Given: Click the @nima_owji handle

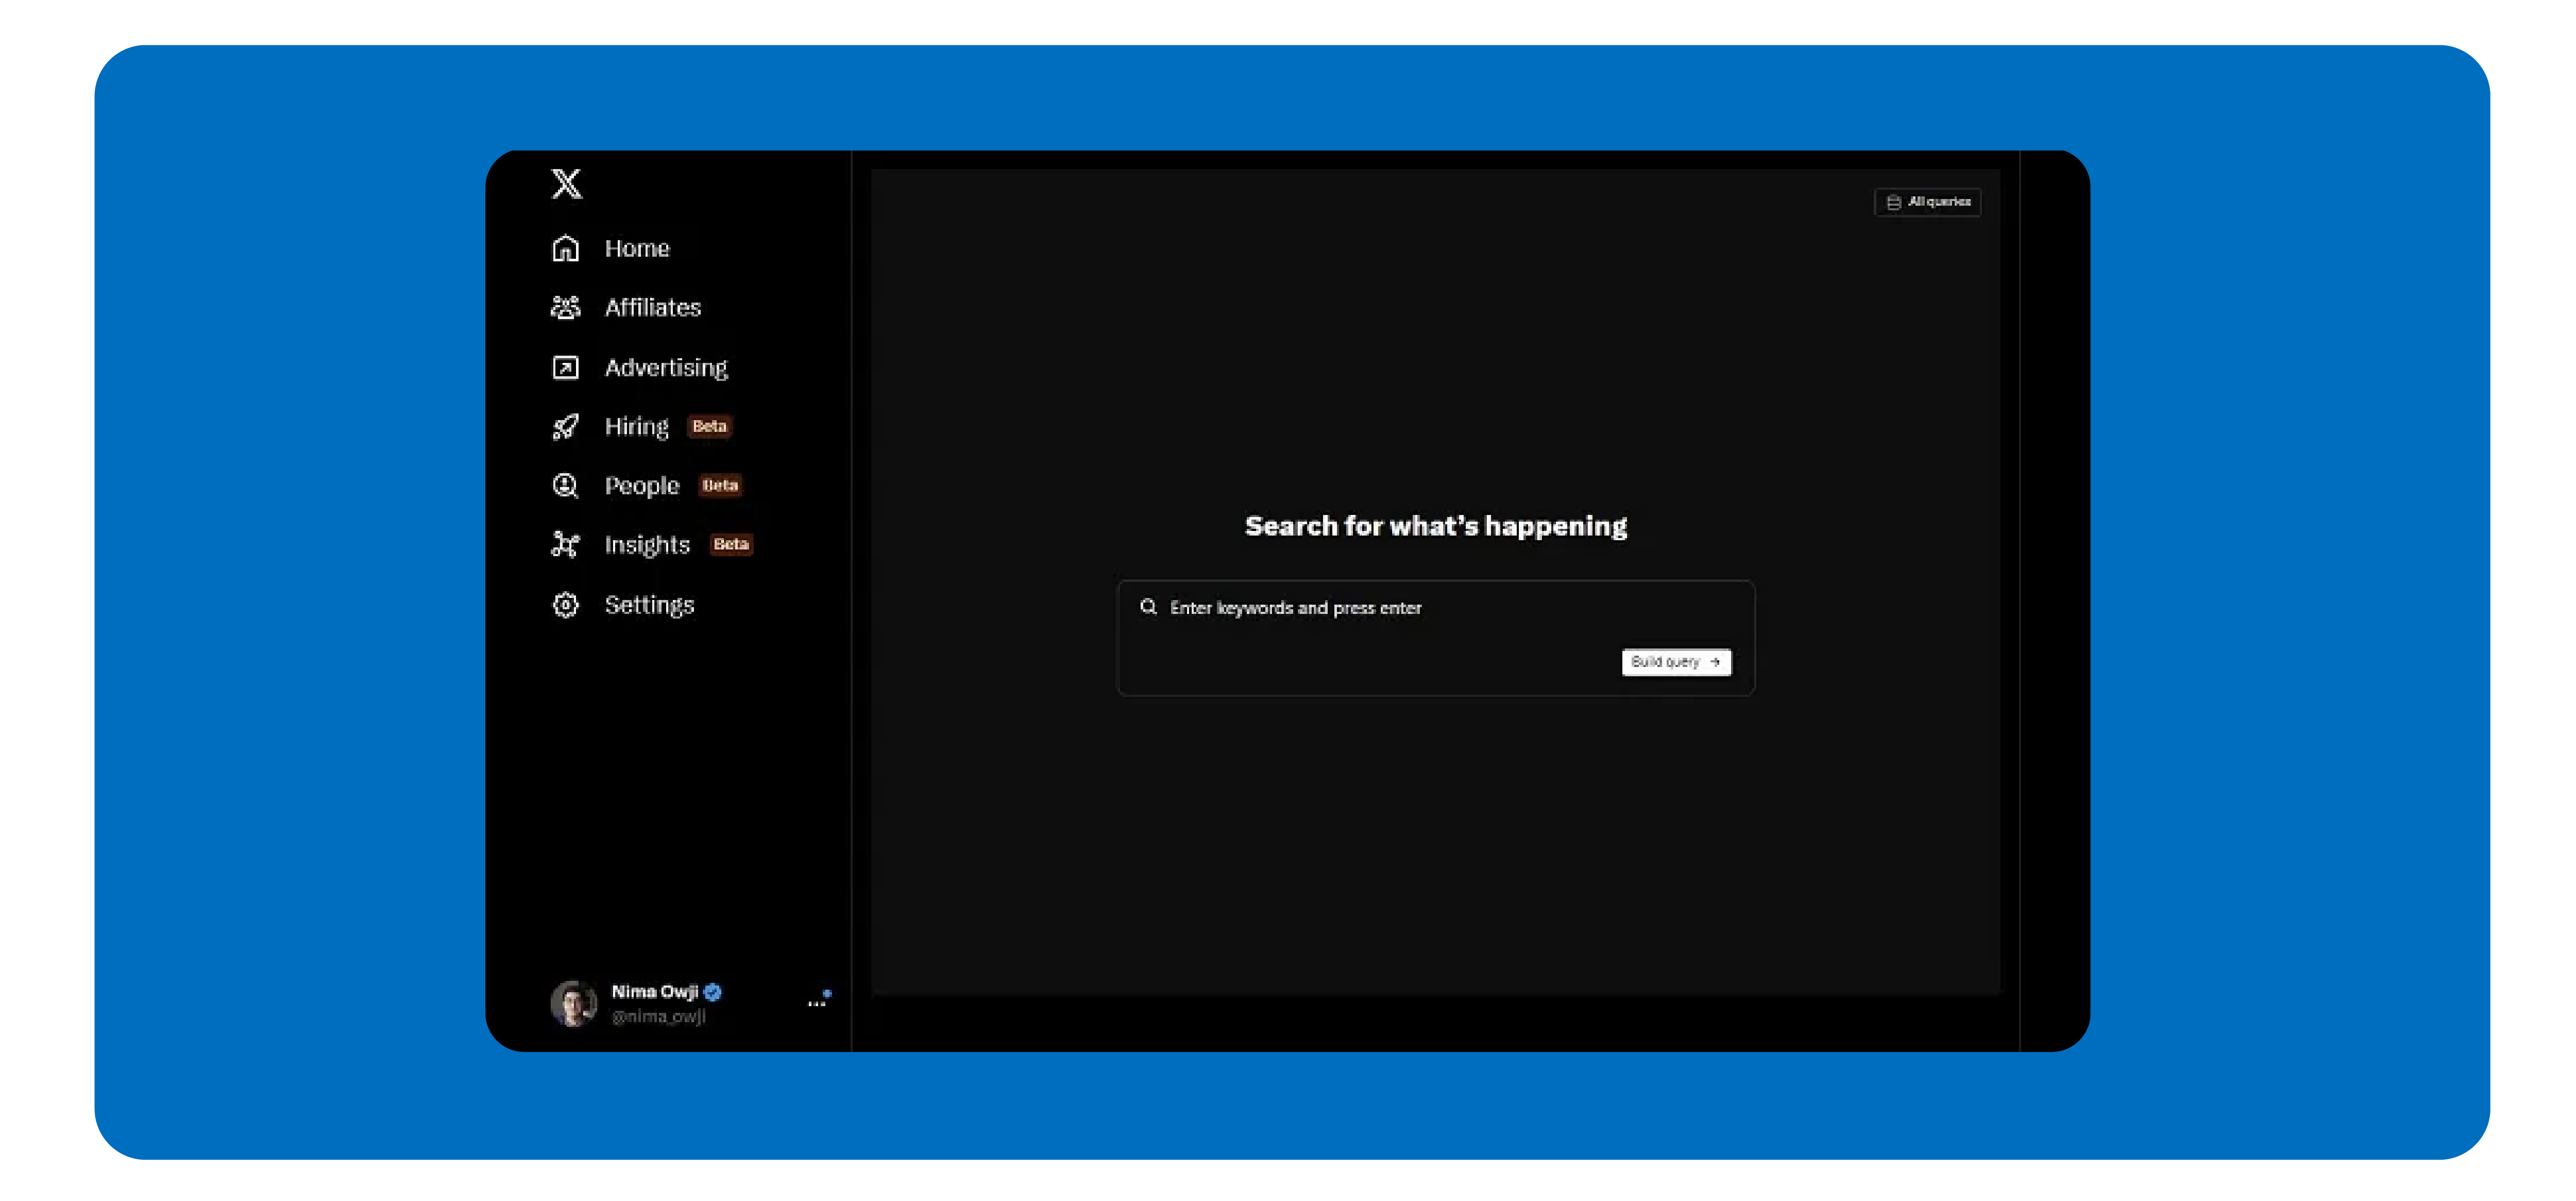Looking at the screenshot, I should click(659, 1016).
